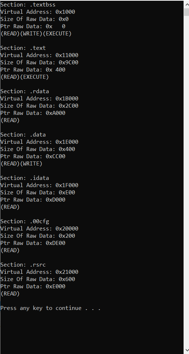Click the scrollbar down arrow

(186, 350)
